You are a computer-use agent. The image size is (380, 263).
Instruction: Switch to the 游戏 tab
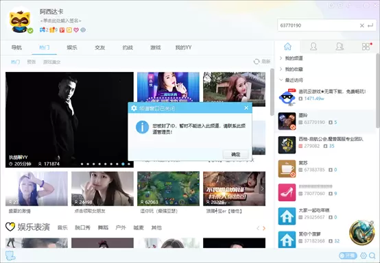tap(156, 48)
